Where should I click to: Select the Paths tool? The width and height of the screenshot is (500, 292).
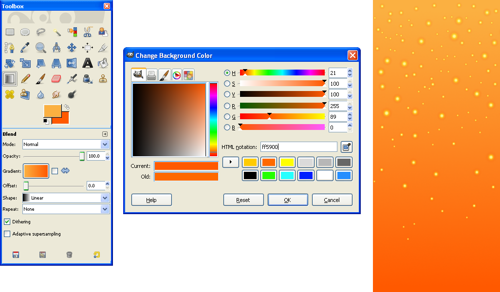coord(10,48)
